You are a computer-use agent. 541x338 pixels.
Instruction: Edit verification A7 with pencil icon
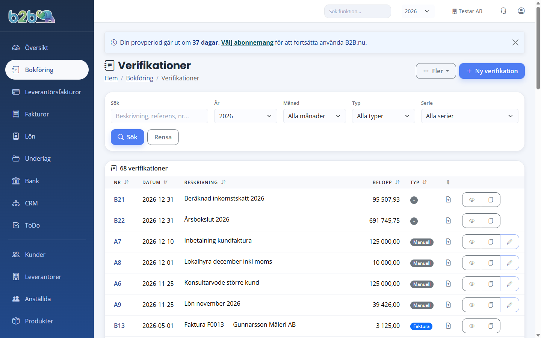point(509,242)
